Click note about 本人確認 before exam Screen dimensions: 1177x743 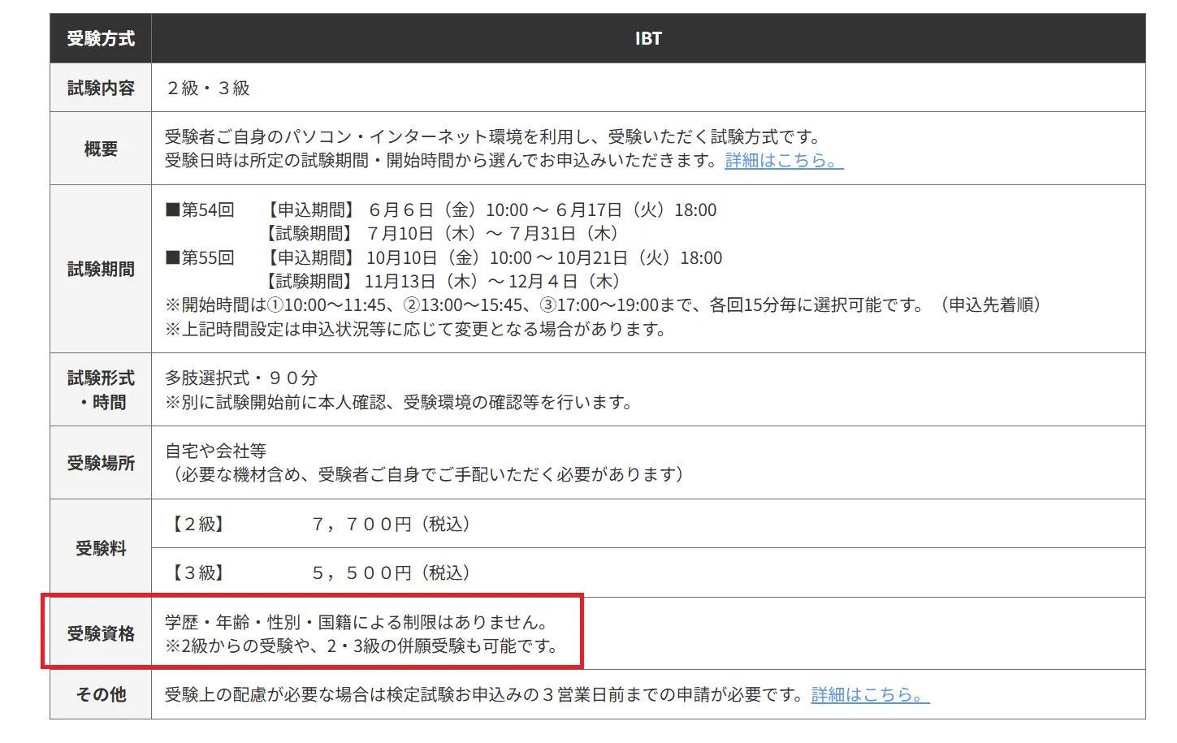click(399, 403)
